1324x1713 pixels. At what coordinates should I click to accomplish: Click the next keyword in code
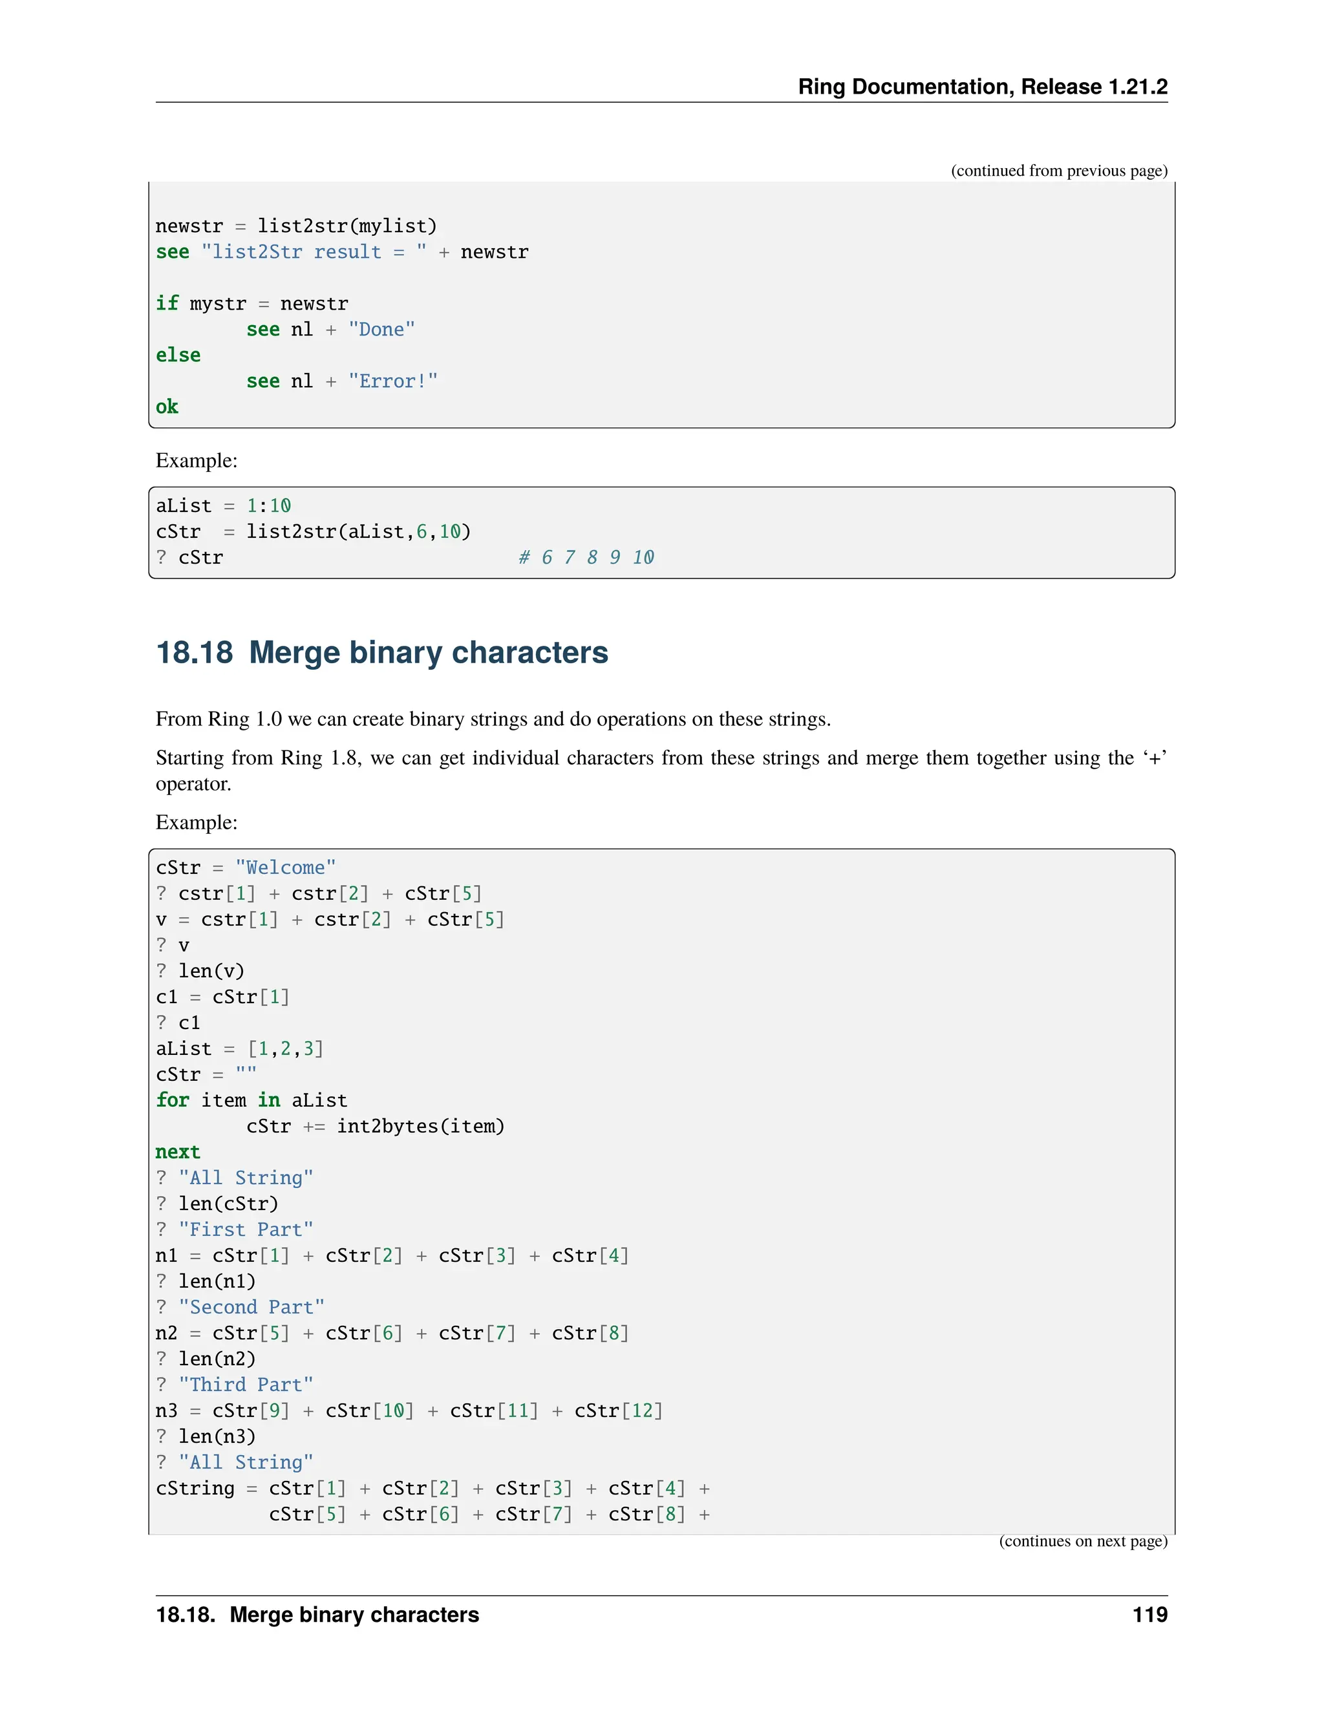pyautogui.click(x=178, y=1152)
